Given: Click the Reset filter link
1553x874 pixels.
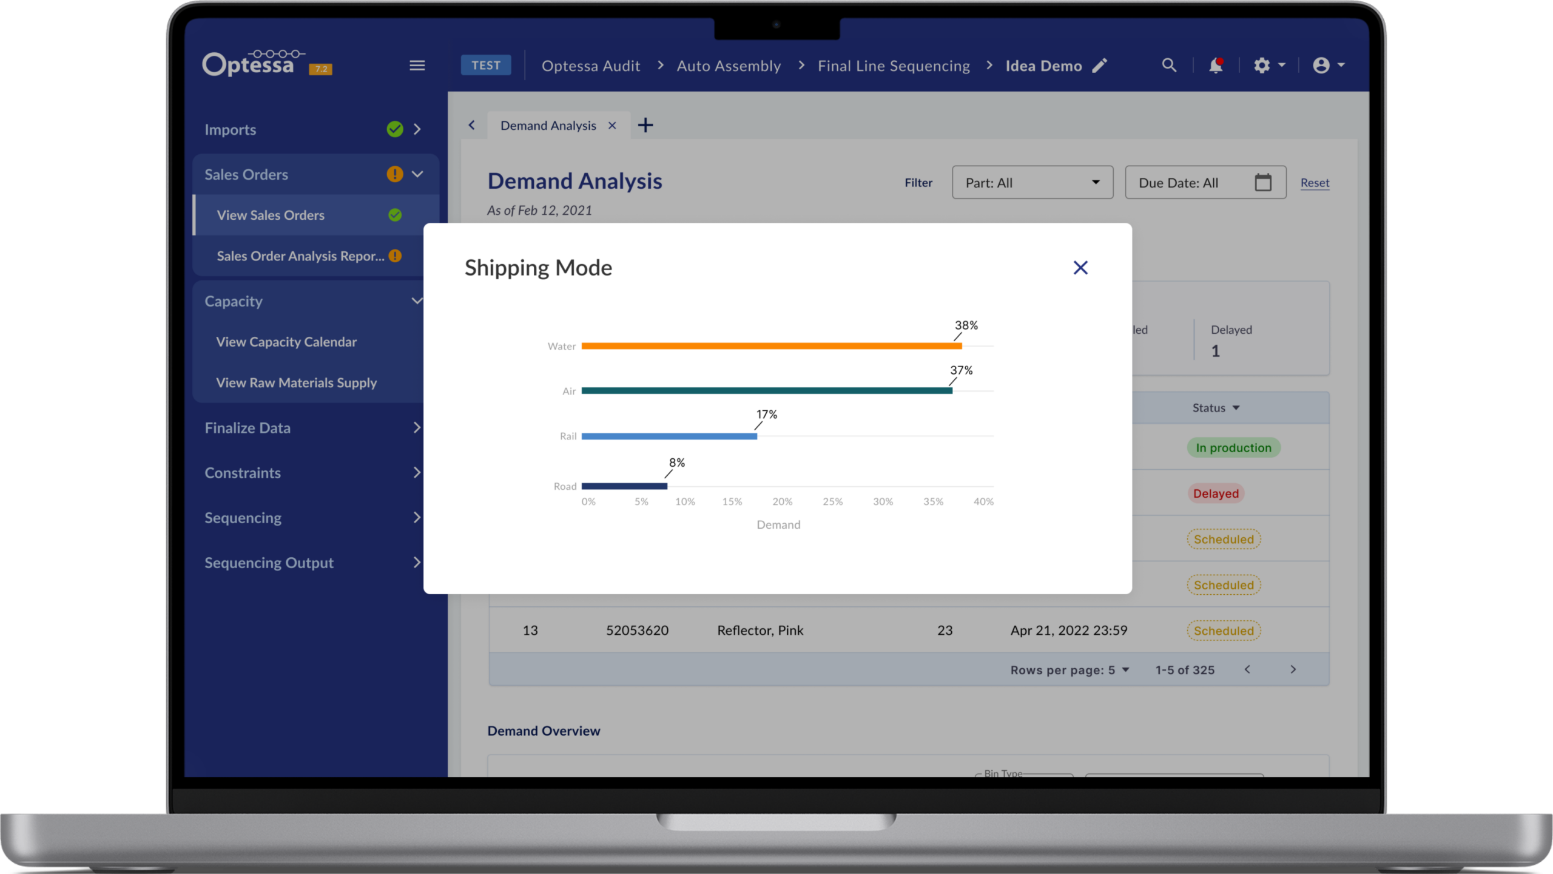Looking at the screenshot, I should coord(1315,183).
